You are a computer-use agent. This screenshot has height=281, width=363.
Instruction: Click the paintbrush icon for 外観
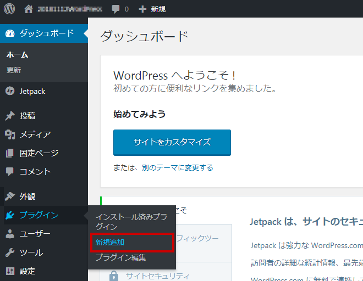[10, 196]
